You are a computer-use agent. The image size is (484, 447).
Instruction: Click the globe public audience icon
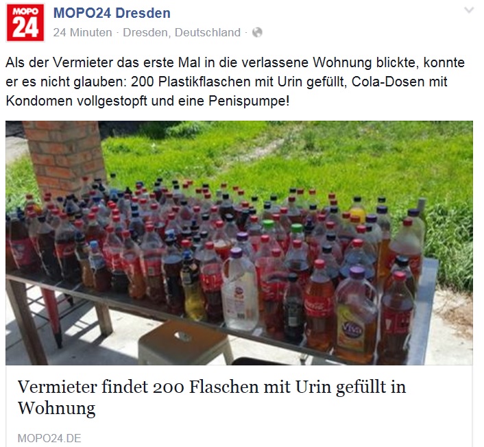tap(257, 32)
